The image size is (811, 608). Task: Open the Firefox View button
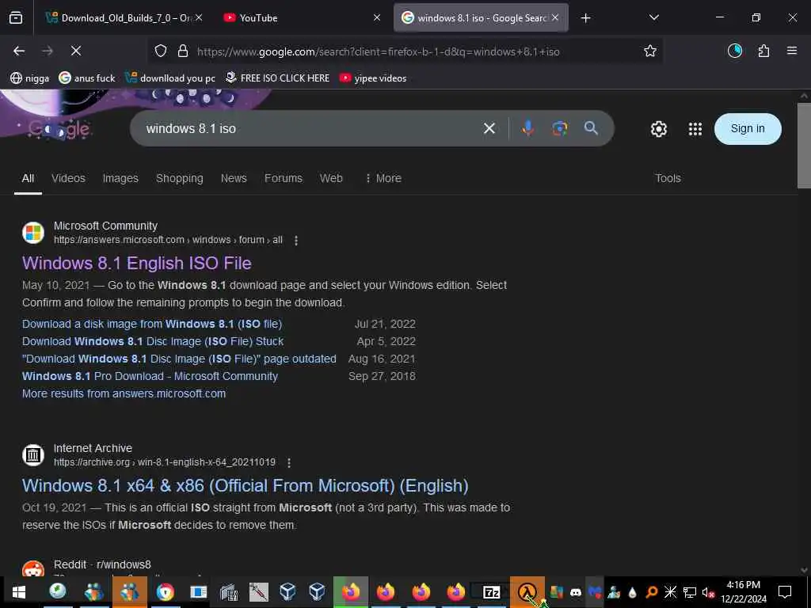[x=16, y=17]
